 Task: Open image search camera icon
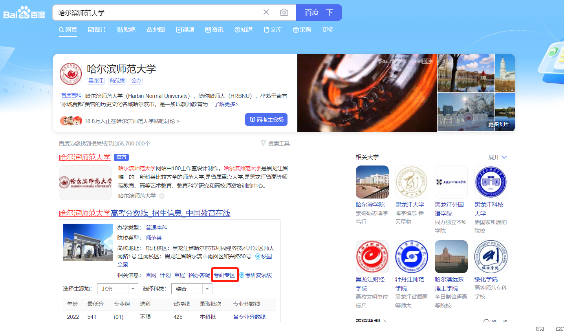coord(284,13)
